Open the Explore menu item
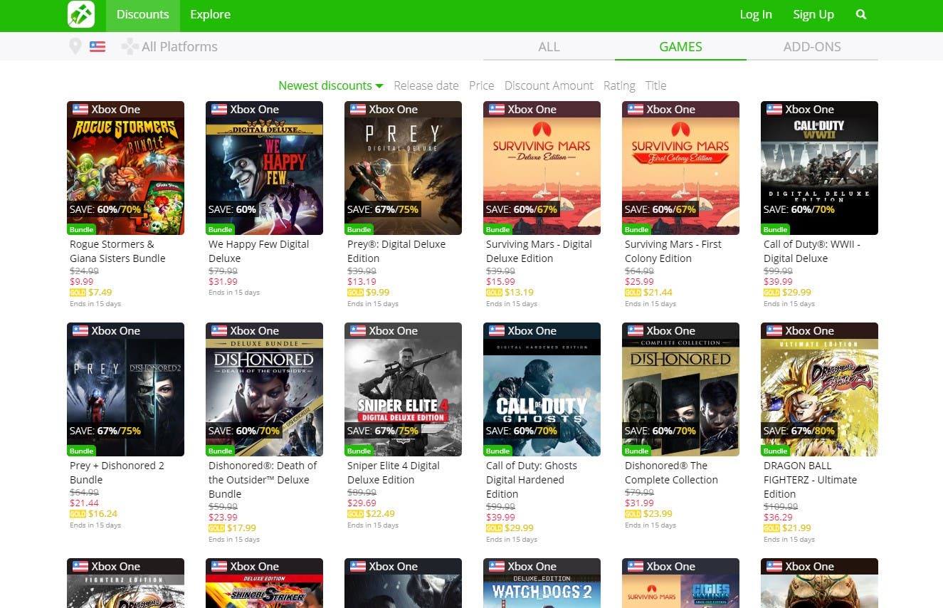943x608 pixels. [210, 14]
